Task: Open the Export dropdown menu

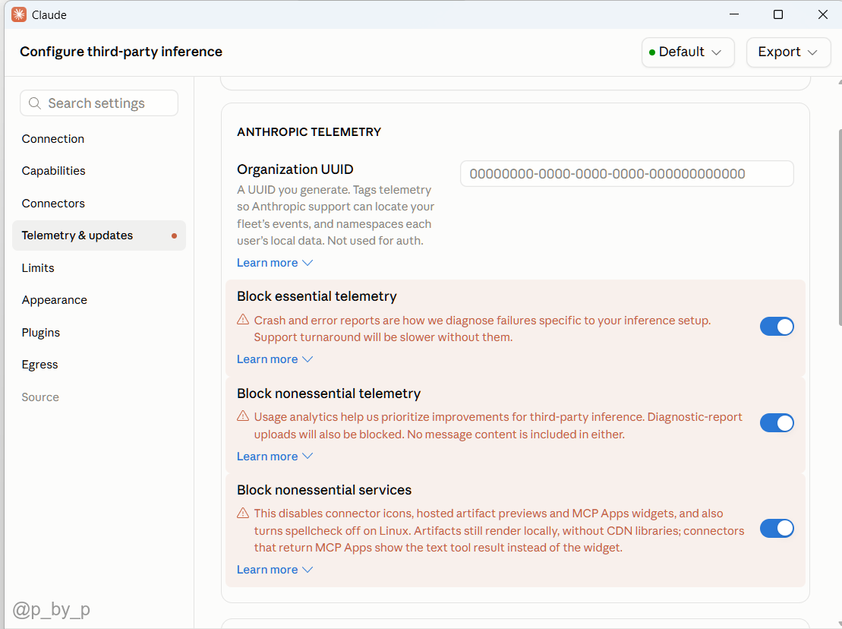Action: [x=788, y=52]
